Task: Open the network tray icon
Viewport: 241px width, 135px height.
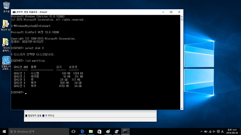Action: click(210, 131)
